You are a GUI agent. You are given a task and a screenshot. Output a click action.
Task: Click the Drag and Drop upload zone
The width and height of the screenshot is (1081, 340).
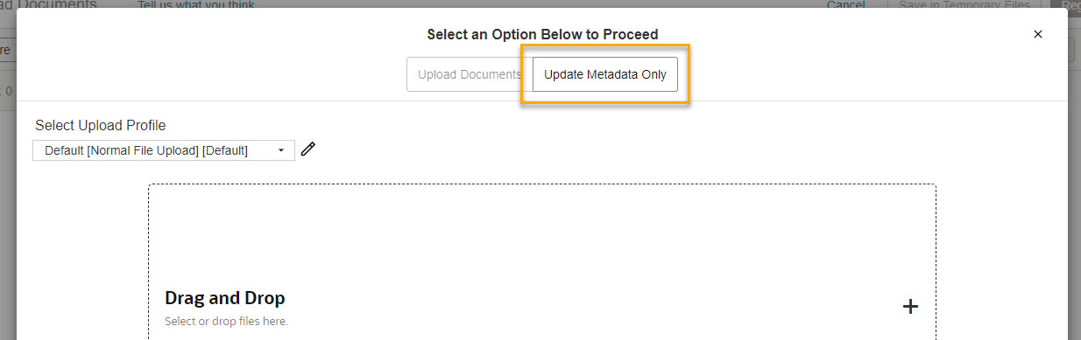[x=542, y=261]
